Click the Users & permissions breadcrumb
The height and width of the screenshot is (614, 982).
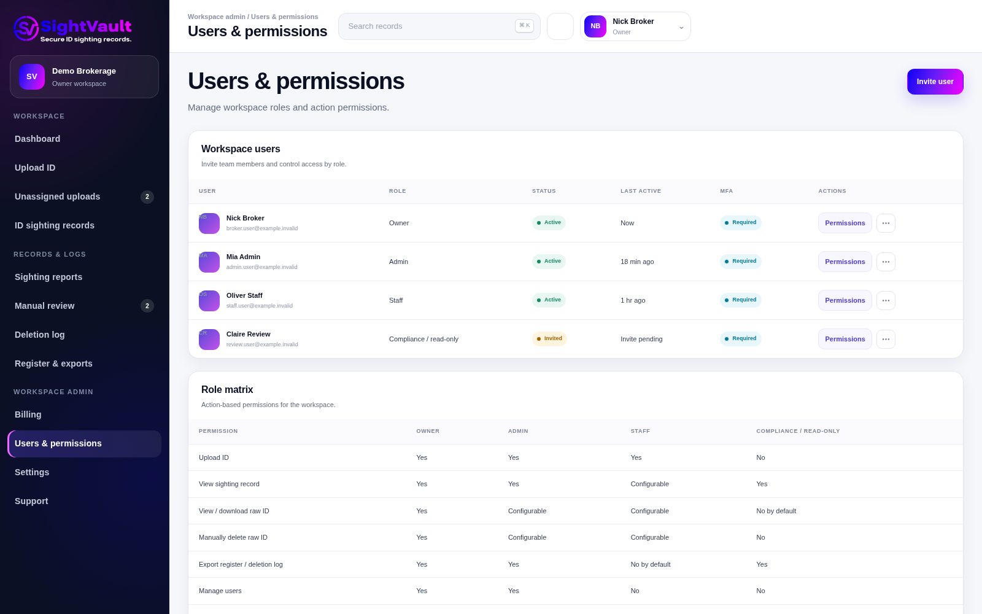284,17
